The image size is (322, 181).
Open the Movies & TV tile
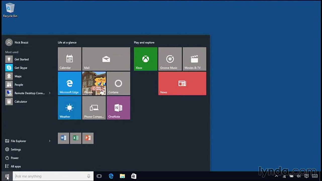coord(194,59)
